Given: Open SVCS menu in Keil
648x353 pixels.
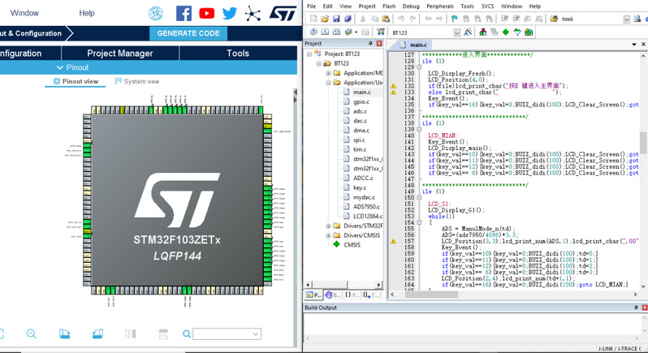Looking at the screenshot, I should coord(488,6).
